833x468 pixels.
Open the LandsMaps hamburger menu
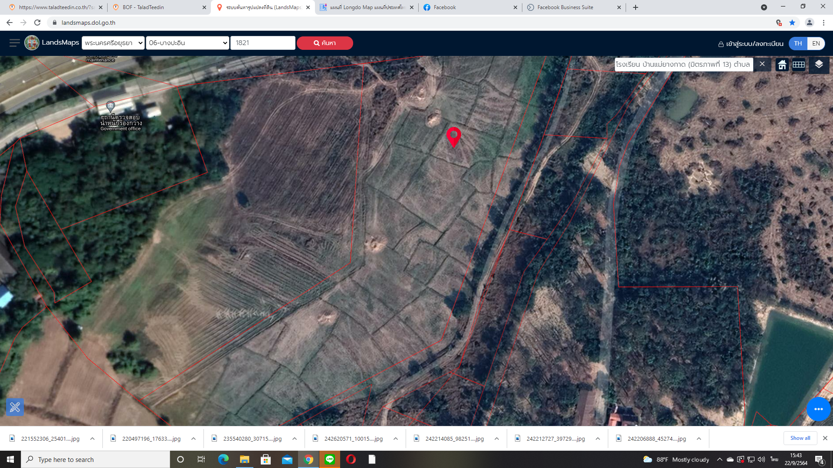(14, 42)
